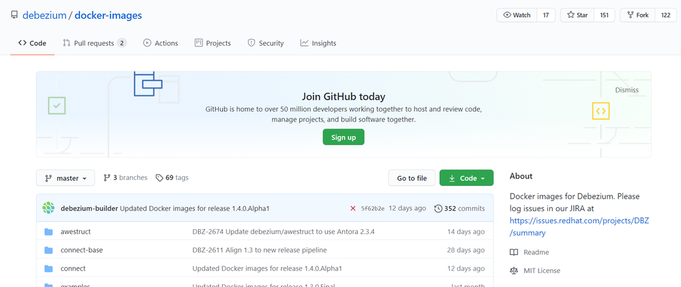
Task: Click the Sign up button
Action: coord(343,137)
